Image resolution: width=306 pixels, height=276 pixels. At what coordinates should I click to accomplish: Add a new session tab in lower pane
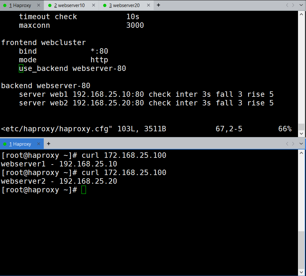click(x=49, y=144)
